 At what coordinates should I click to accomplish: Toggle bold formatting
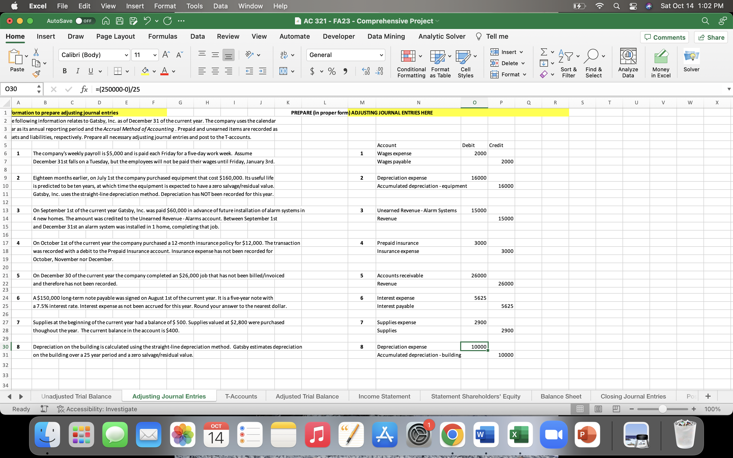[x=64, y=71]
